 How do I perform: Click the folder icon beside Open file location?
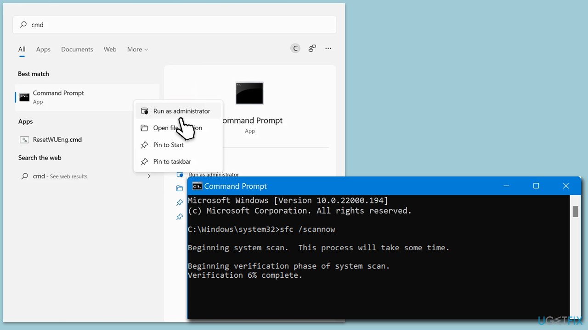click(x=144, y=128)
